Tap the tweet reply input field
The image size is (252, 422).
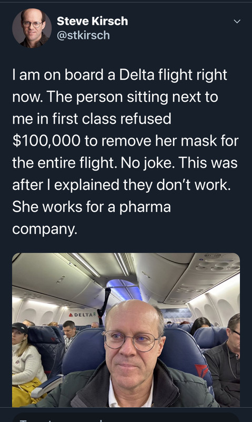tap(126, 418)
